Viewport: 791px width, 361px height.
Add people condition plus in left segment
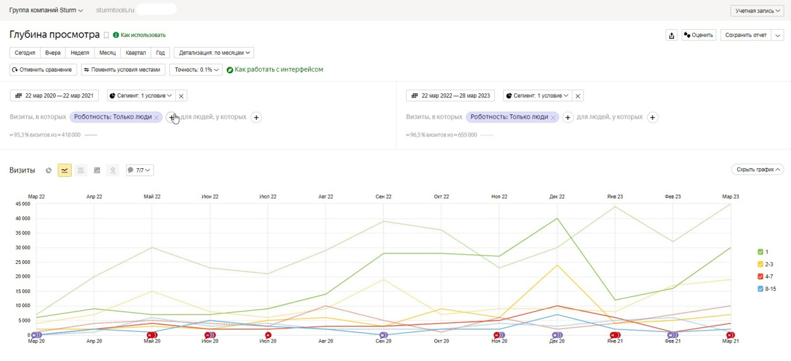click(256, 117)
